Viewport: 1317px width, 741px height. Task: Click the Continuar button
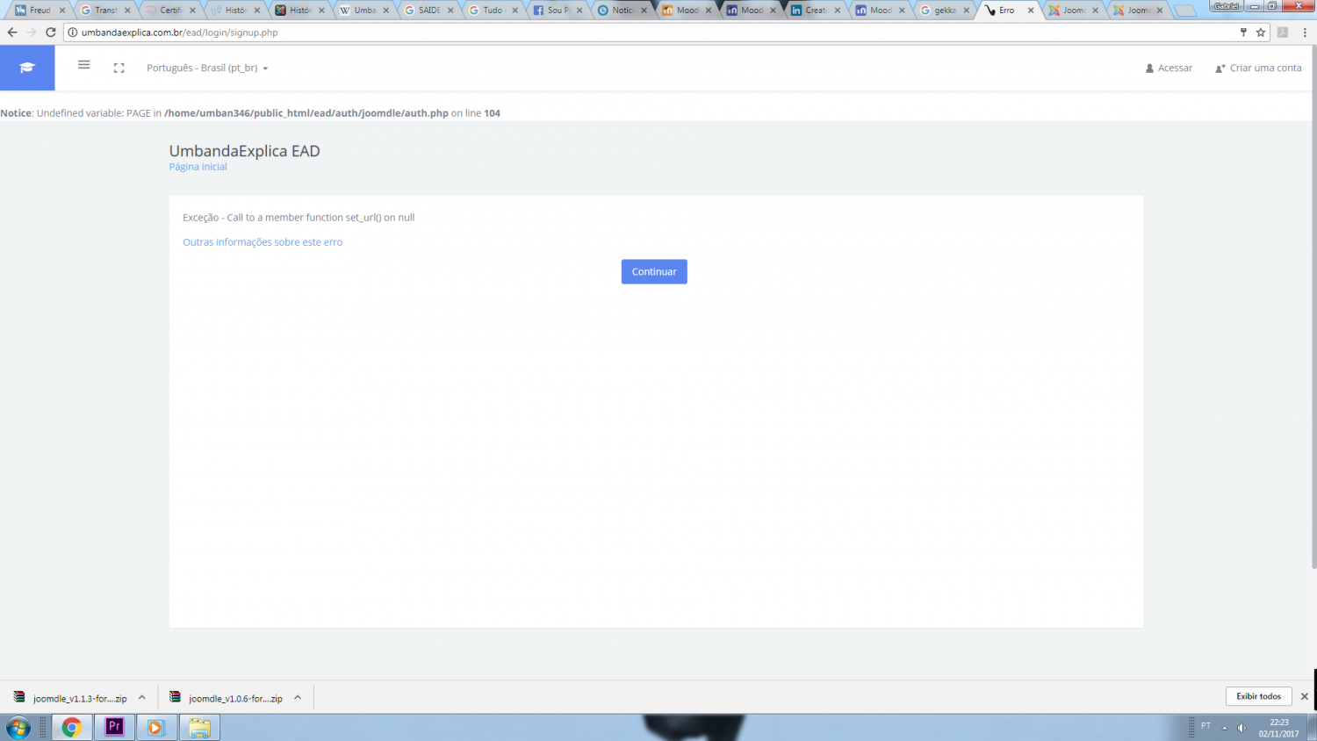654,271
